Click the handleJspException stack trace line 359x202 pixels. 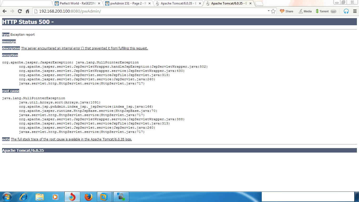113,67
